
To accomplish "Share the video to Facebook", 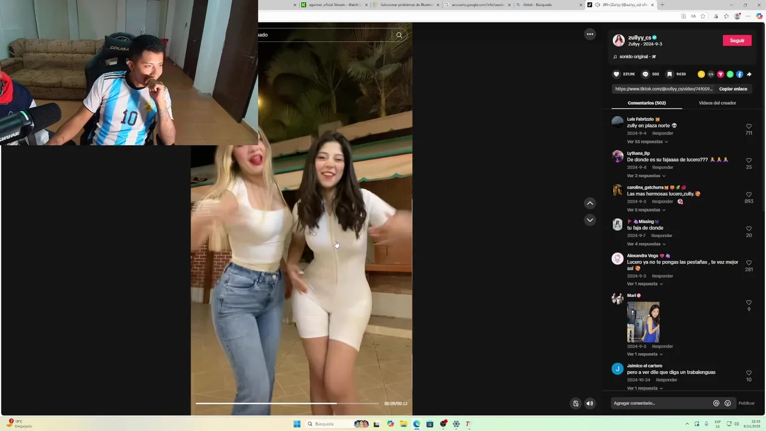I will [x=740, y=74].
